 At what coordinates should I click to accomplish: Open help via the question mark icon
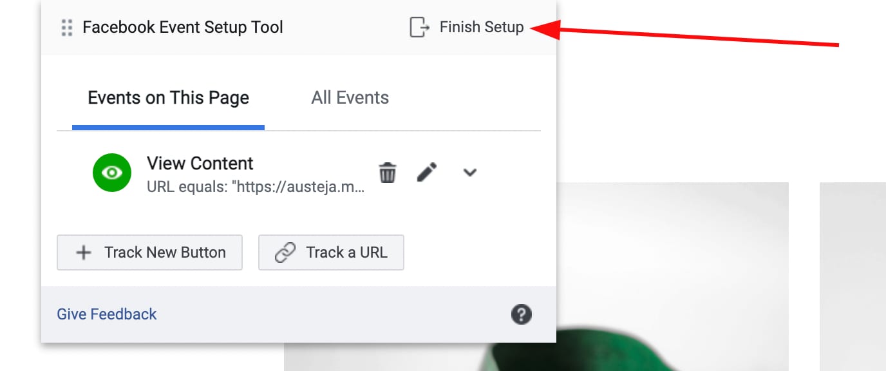click(x=522, y=314)
